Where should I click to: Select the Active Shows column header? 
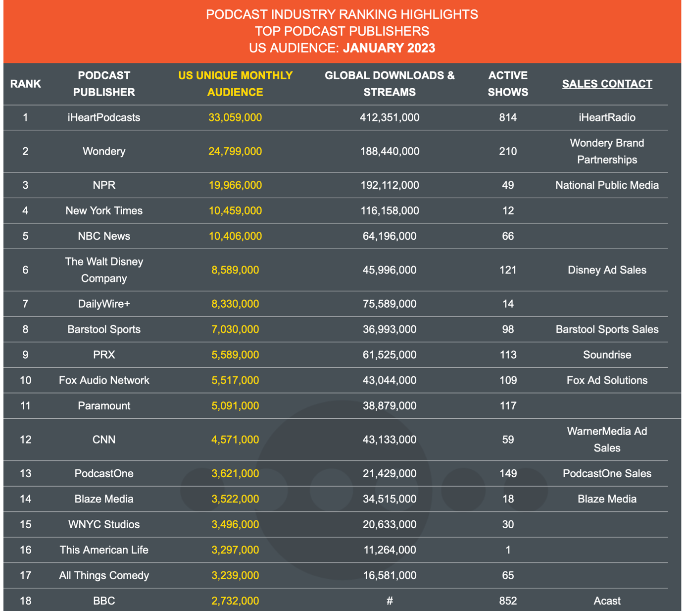[x=508, y=84]
